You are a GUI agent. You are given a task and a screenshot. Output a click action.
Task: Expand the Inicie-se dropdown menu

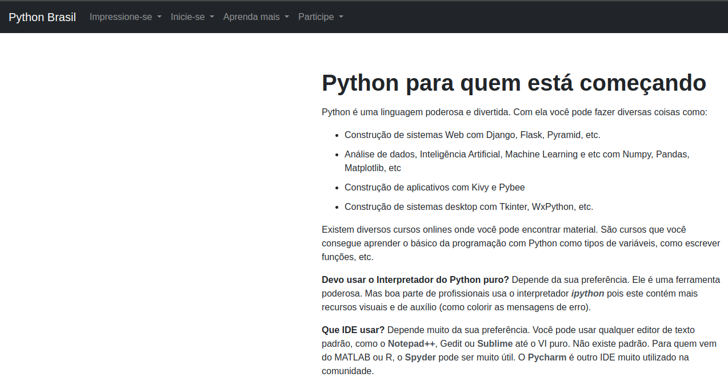click(187, 17)
